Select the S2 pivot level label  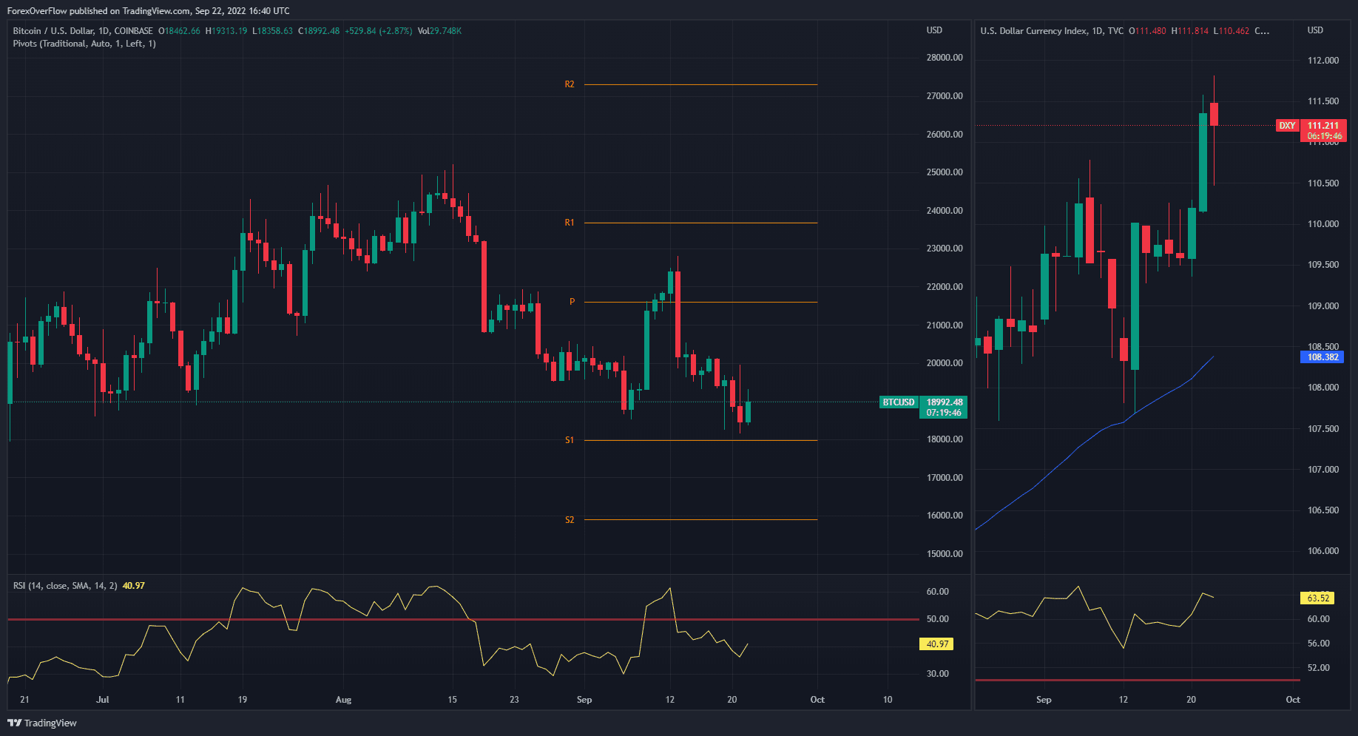pyautogui.click(x=570, y=520)
